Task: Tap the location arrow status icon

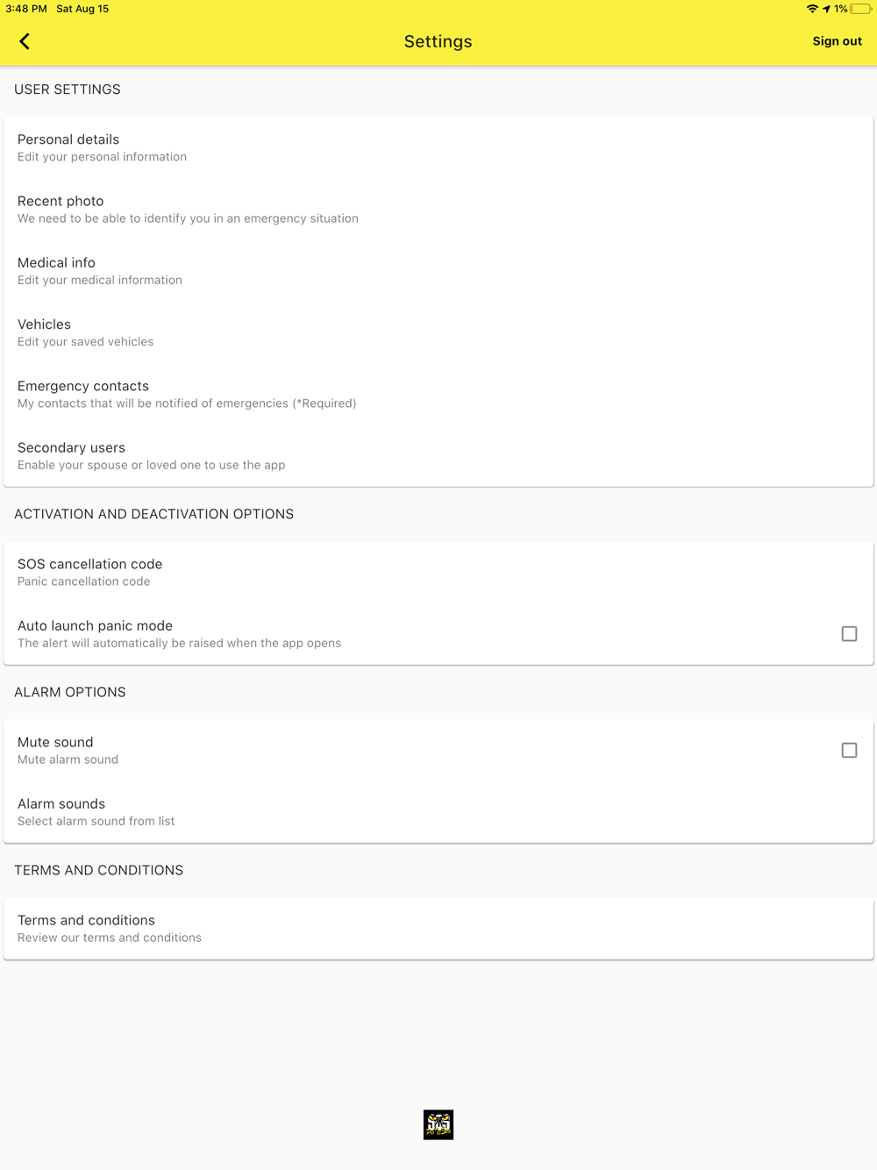Action: (826, 9)
